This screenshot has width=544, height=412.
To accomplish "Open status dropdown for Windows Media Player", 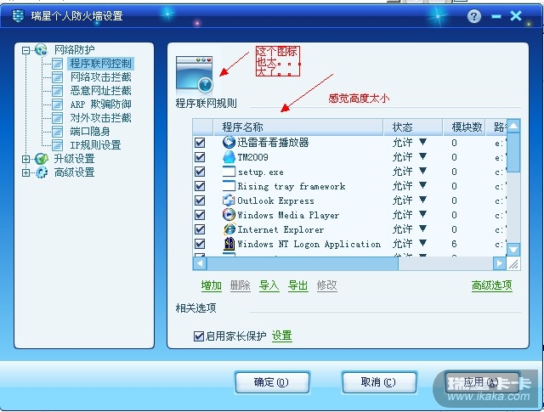I will (x=422, y=214).
